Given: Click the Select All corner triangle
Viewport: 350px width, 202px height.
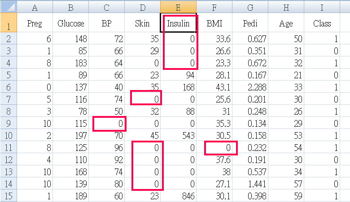Looking at the screenshot, I should 9,7.
